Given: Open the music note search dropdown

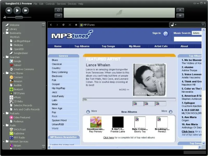Looking at the screenshot, I should click(174, 25).
